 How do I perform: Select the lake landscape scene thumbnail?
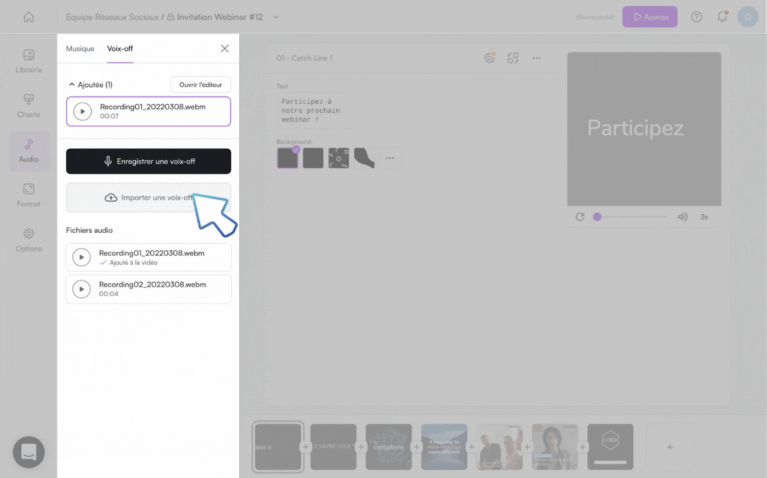pyautogui.click(x=444, y=447)
